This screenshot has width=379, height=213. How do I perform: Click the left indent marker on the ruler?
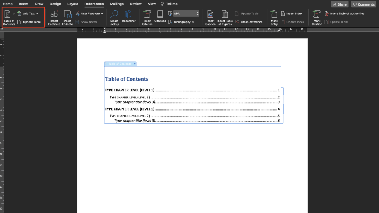[x=105, y=30]
